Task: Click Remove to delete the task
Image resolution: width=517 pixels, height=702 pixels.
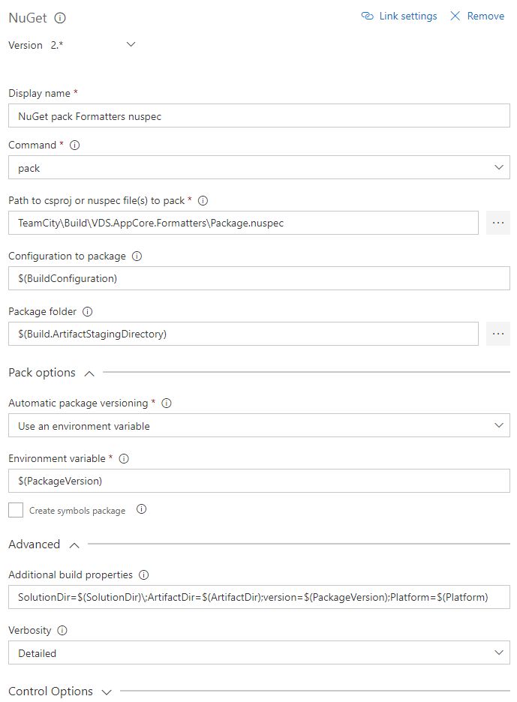Action: tap(477, 16)
